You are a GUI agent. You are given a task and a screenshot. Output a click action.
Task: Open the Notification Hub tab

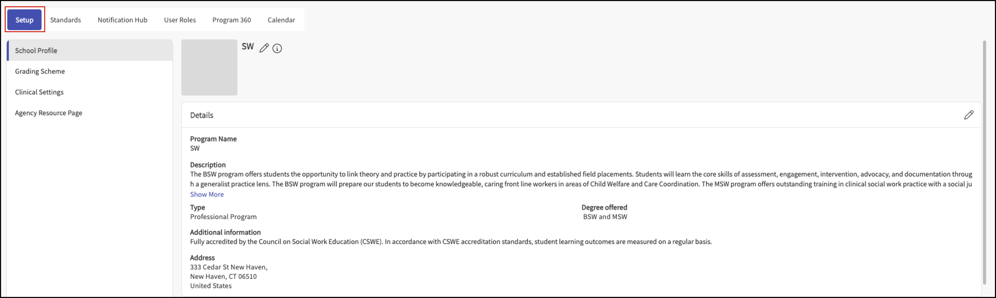click(x=122, y=20)
